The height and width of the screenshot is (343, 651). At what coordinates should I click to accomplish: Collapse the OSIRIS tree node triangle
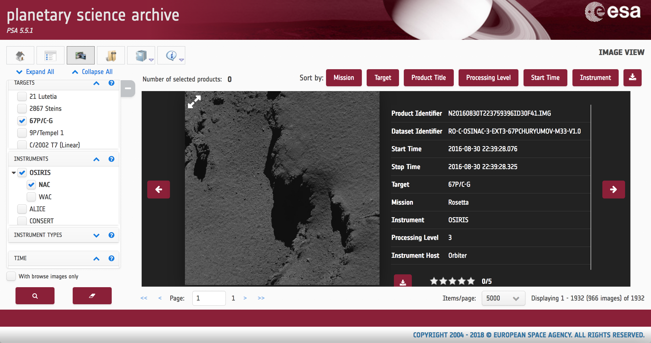14,173
